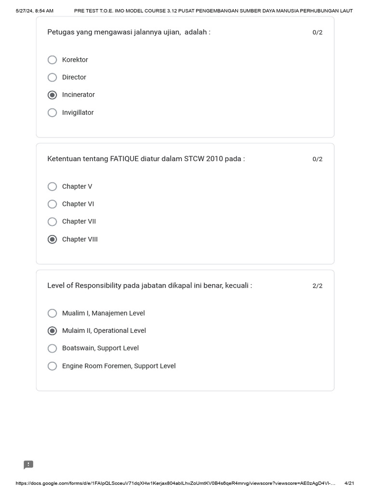The height and width of the screenshot is (494, 370).
Task: Click the report problem feedback icon
Action: [28, 465]
